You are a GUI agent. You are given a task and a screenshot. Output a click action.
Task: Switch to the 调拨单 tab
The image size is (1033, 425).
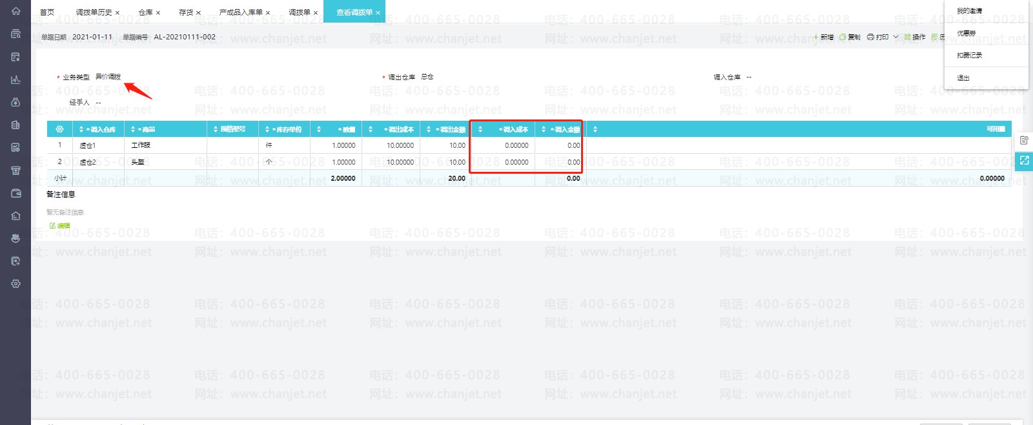click(300, 12)
